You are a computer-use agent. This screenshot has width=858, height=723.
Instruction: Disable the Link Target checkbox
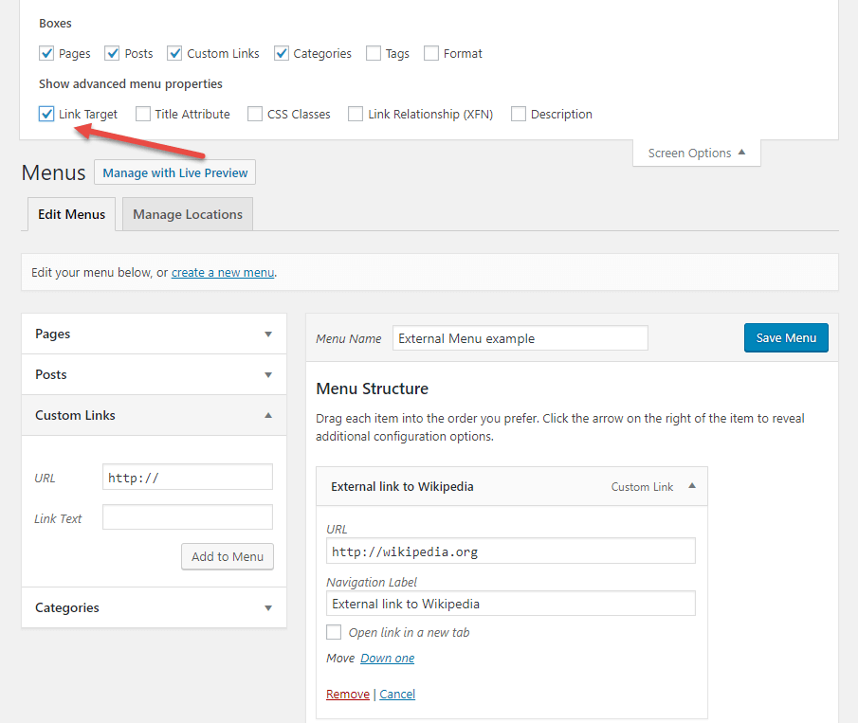coord(46,114)
